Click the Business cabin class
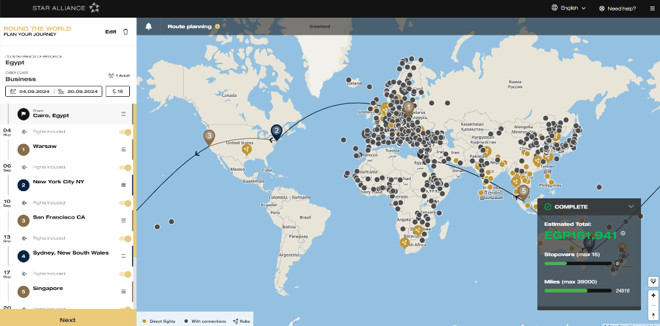The image size is (660, 326). coord(20,79)
